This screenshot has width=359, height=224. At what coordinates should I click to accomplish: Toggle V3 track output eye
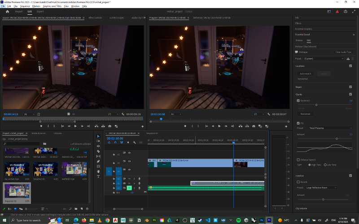[129, 153]
